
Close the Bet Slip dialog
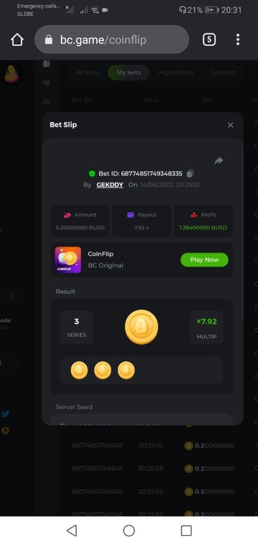[x=230, y=125]
